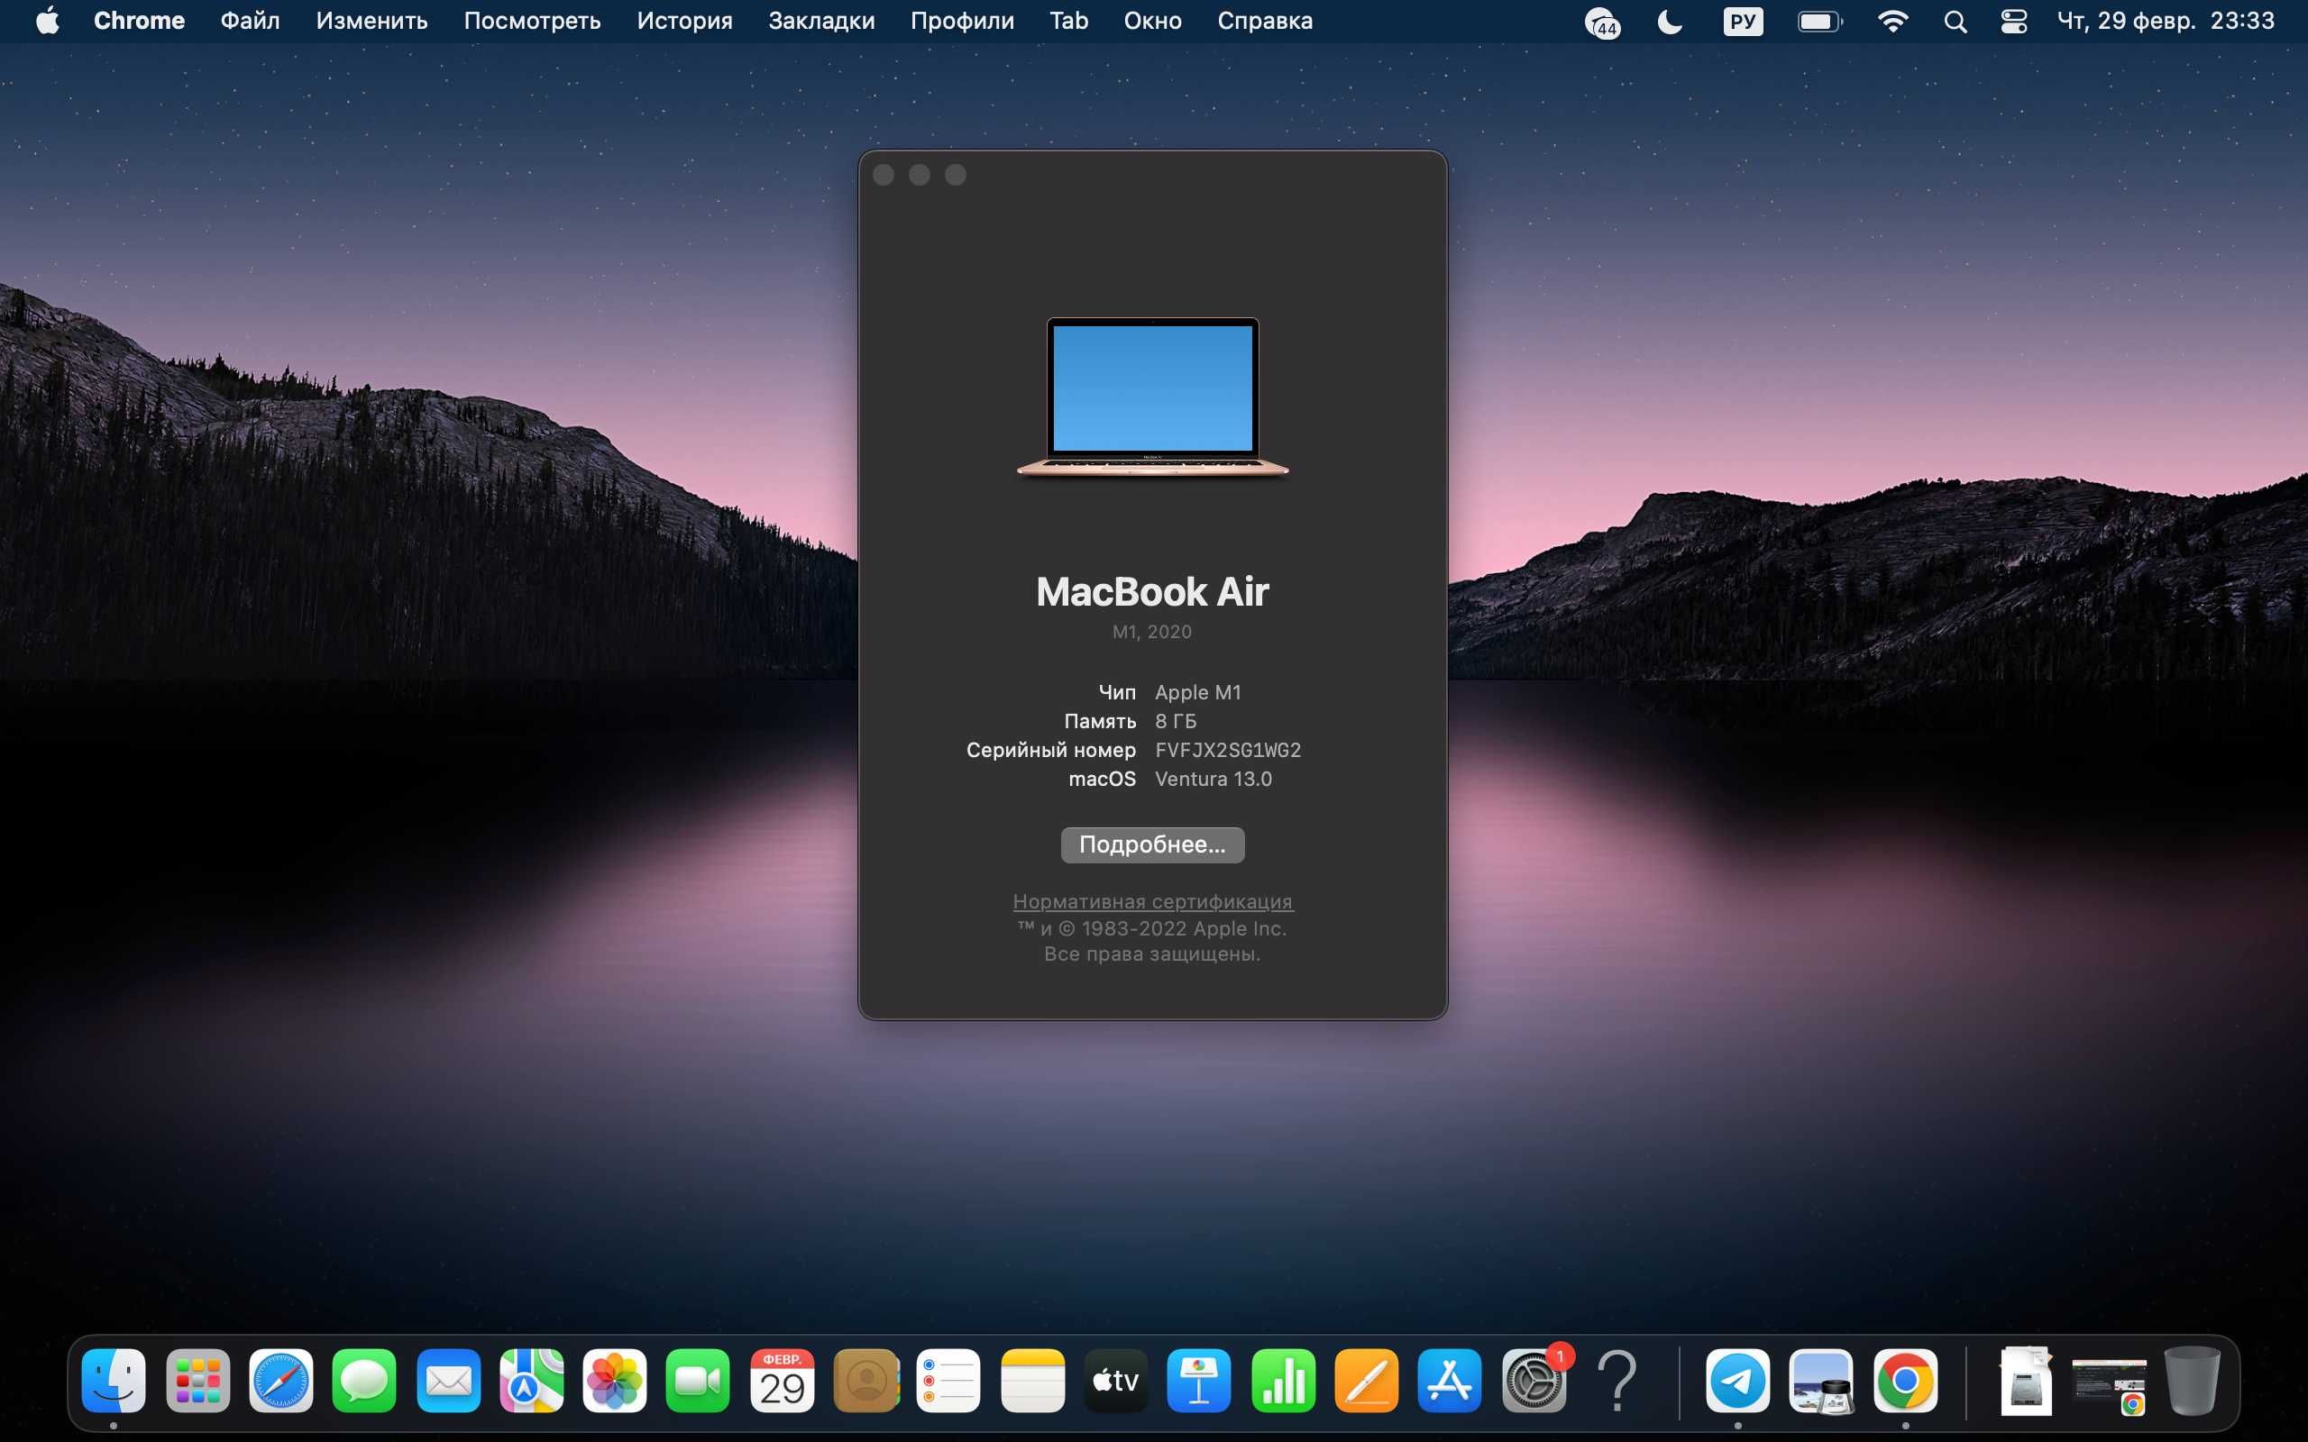
Task: Click the date and time in menu bar
Action: click(2166, 21)
